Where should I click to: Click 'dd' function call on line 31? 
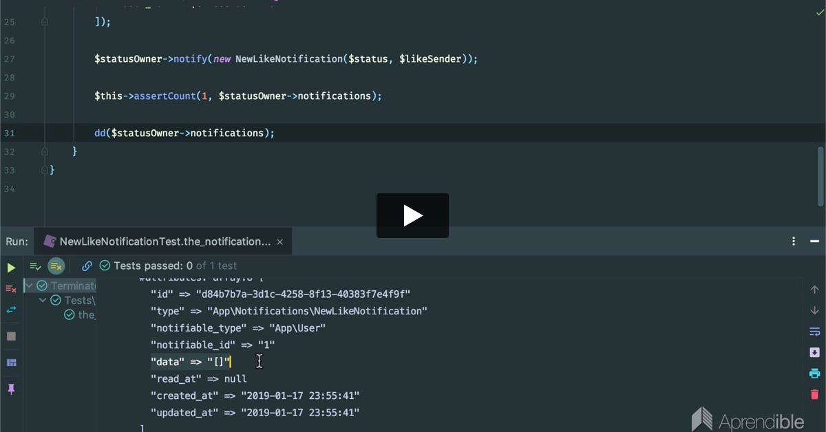tap(100, 133)
